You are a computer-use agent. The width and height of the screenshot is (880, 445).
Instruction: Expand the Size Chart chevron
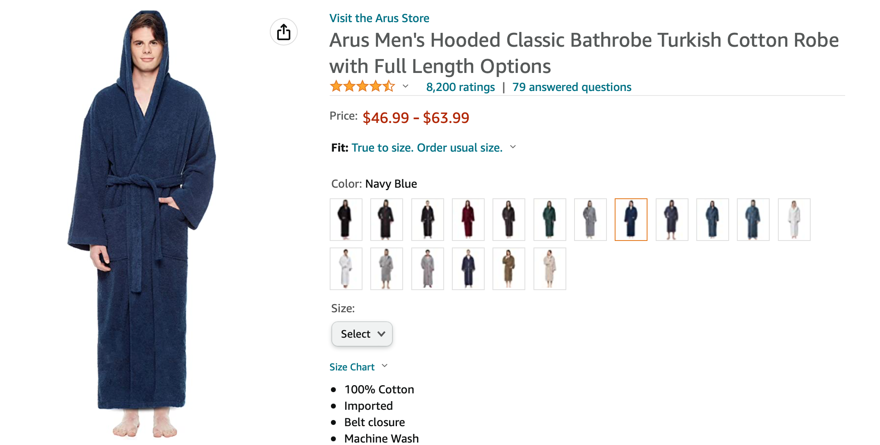[x=385, y=366]
